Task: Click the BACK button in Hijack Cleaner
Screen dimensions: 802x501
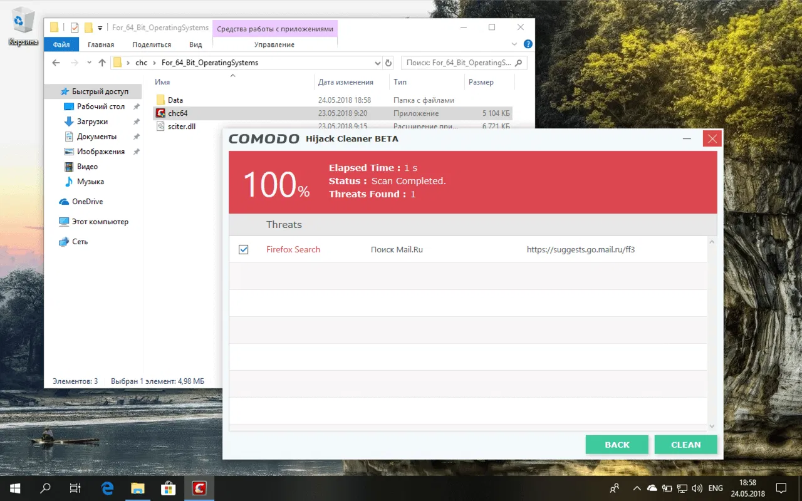Action: pyautogui.click(x=617, y=445)
